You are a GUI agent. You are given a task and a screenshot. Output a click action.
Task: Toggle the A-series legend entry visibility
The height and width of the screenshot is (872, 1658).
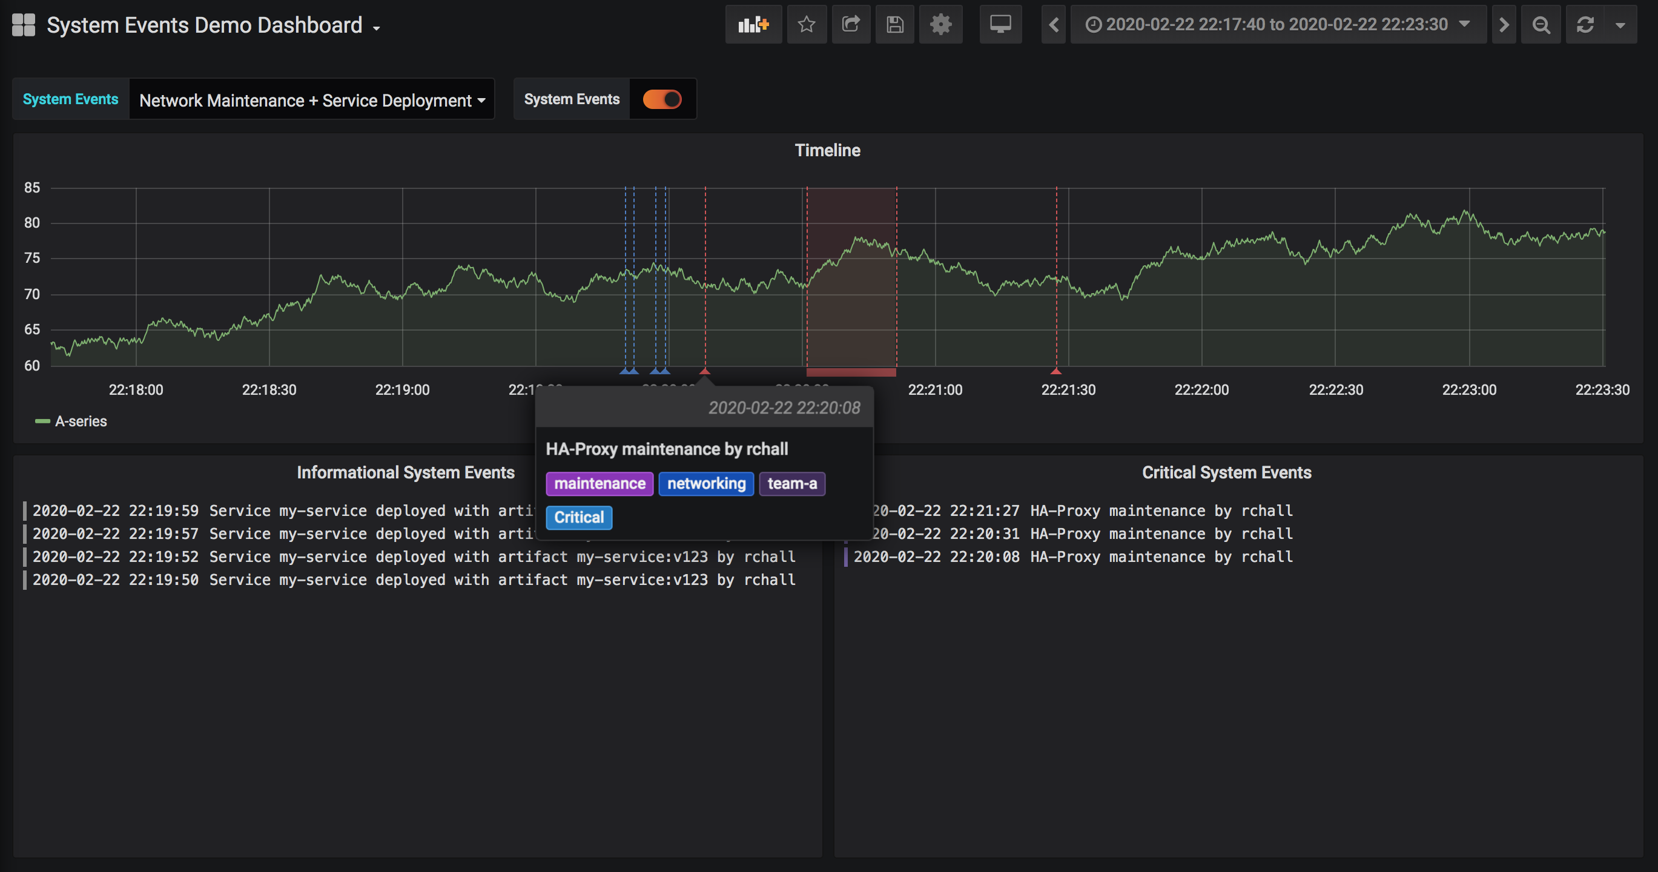[x=81, y=421]
